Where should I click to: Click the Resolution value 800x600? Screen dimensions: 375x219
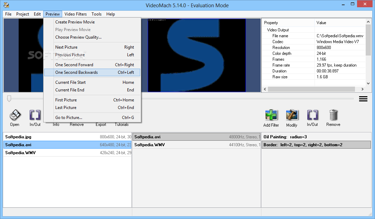pos(324,48)
